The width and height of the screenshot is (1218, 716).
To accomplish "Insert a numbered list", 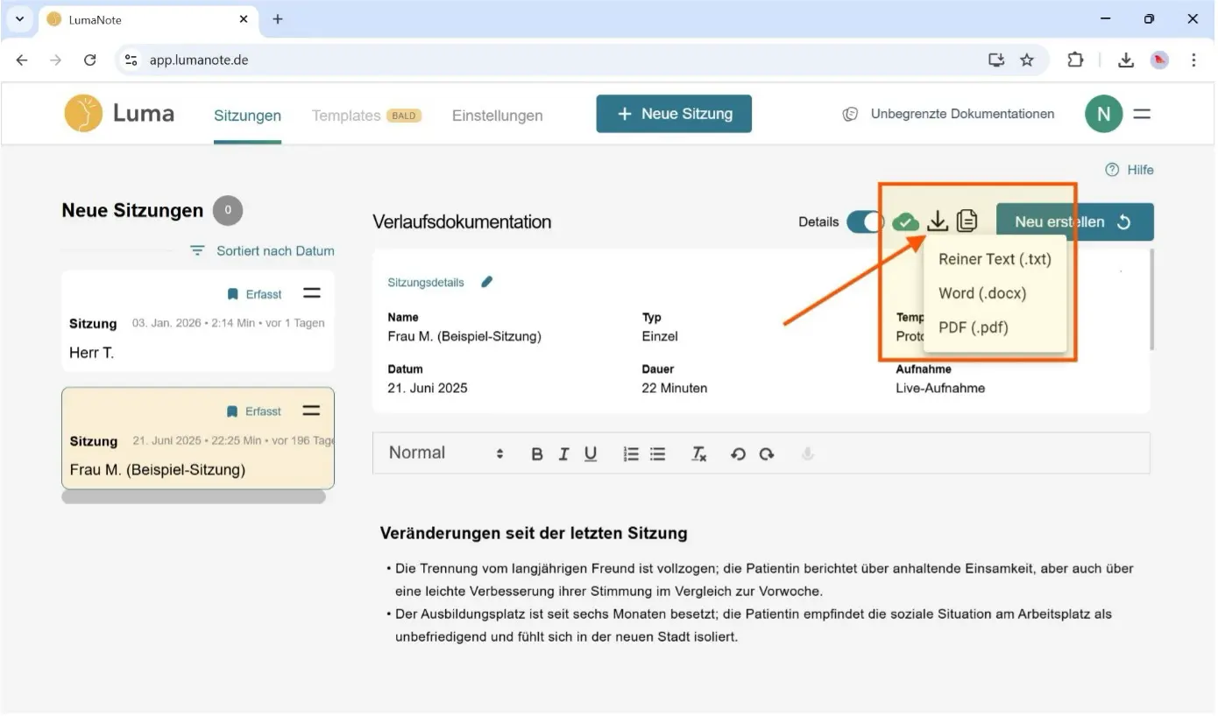I will [631, 453].
